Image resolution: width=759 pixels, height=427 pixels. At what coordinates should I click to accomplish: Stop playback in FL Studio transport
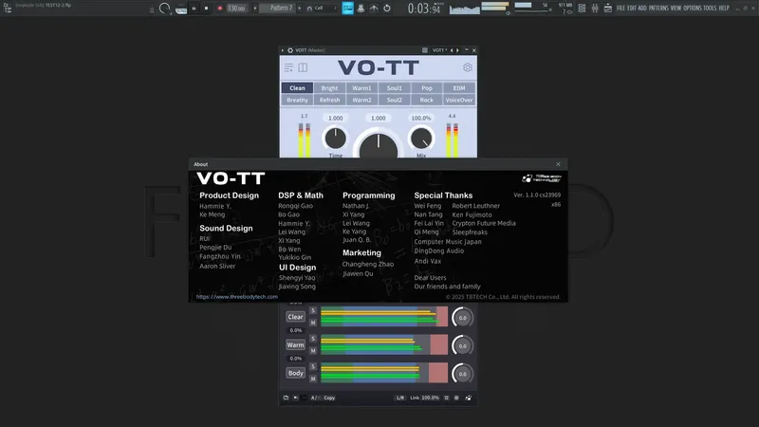pyautogui.click(x=206, y=9)
